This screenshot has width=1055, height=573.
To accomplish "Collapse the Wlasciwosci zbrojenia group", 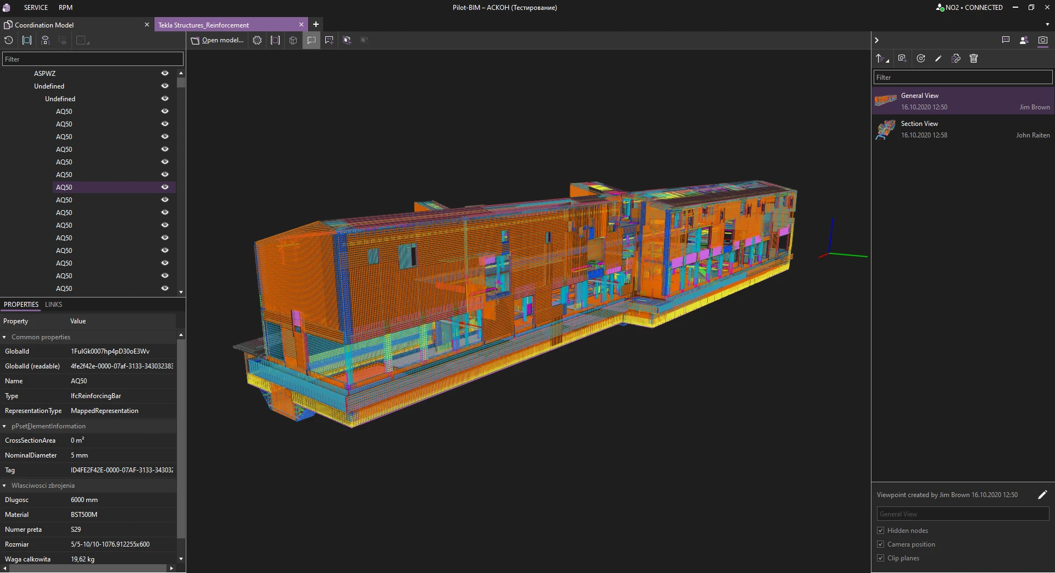I will pyautogui.click(x=4, y=486).
